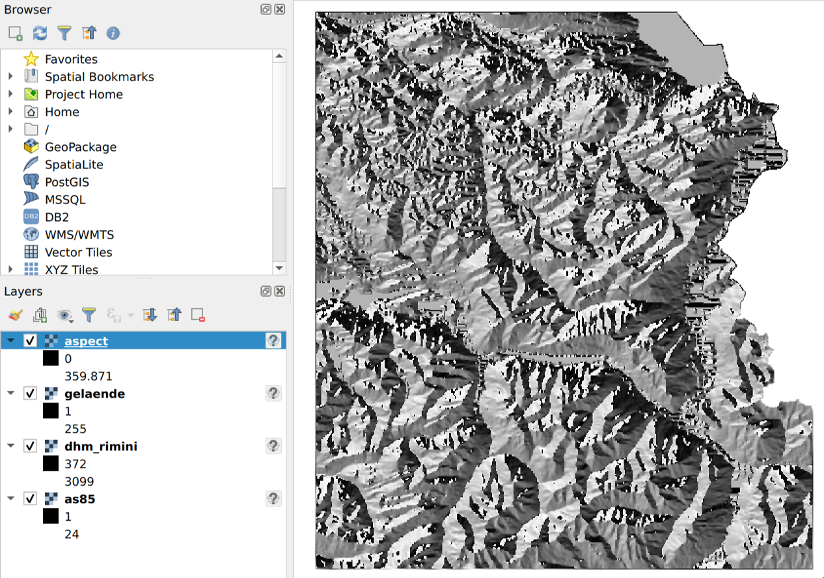Toggle visibility of the as85 layer
The width and height of the screenshot is (824, 578).
click(30, 499)
